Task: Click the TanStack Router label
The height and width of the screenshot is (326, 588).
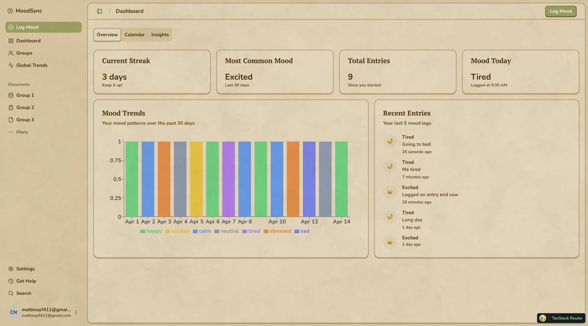Action: (x=567, y=318)
